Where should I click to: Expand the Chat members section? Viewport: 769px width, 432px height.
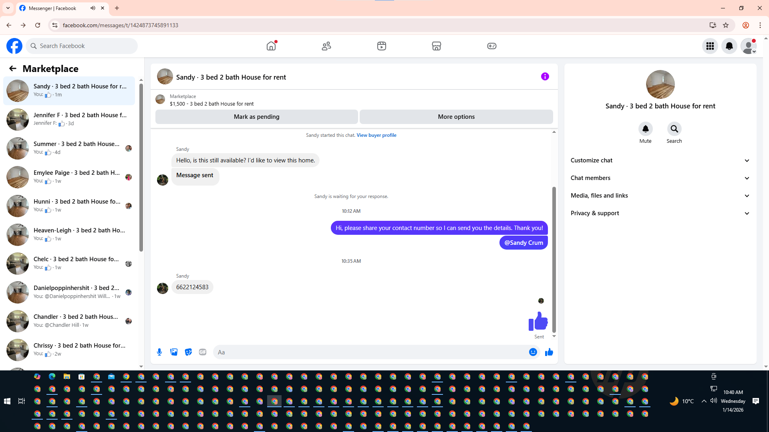[x=660, y=178]
